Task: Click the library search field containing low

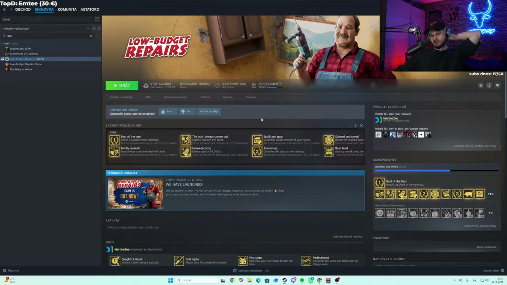Action: (48, 36)
